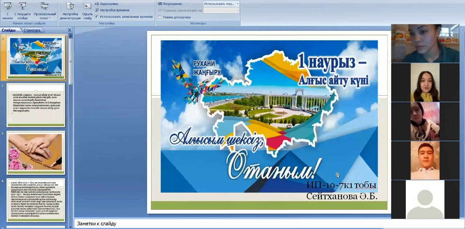Click the '1 наурыз' title text on slide
This screenshot has width=465, height=229.
coord(332,61)
